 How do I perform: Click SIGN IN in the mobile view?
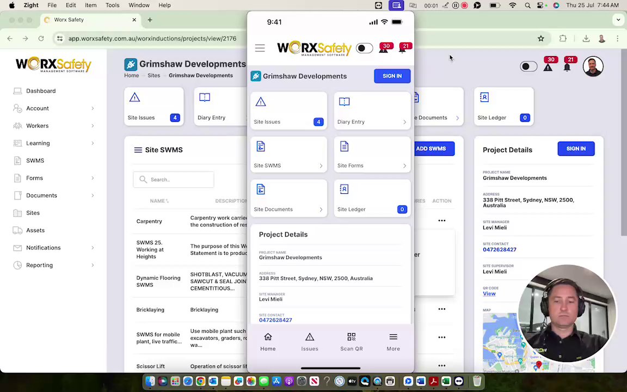(392, 76)
